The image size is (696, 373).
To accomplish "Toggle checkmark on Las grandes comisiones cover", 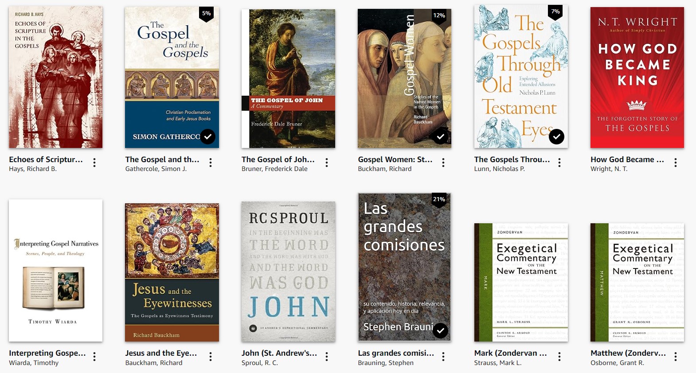I will (x=440, y=330).
